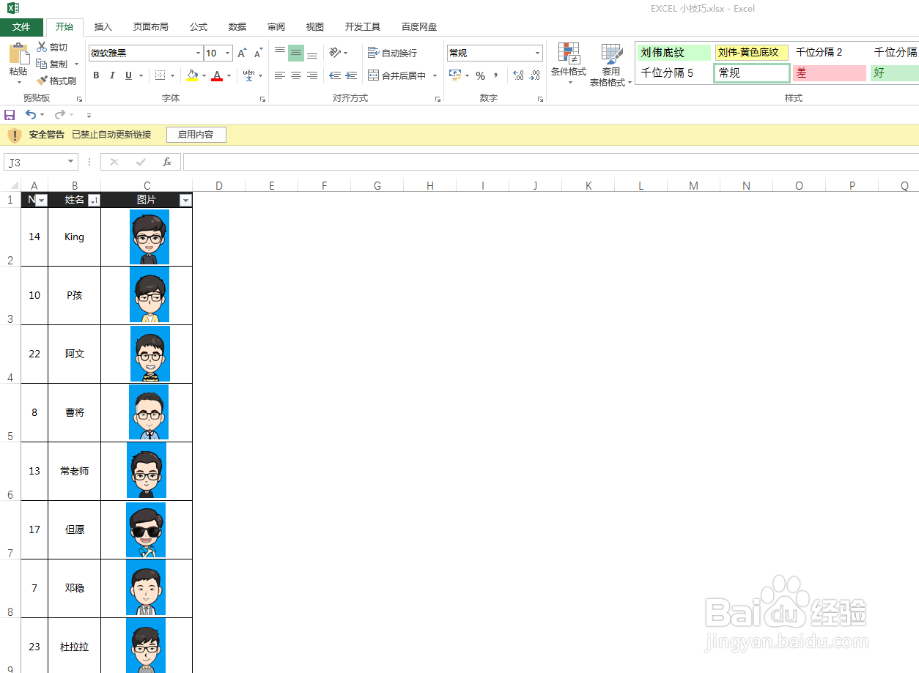This screenshot has height=673, width=919.
Task: Apply the yellow fill color bucket
Action: tap(192, 75)
